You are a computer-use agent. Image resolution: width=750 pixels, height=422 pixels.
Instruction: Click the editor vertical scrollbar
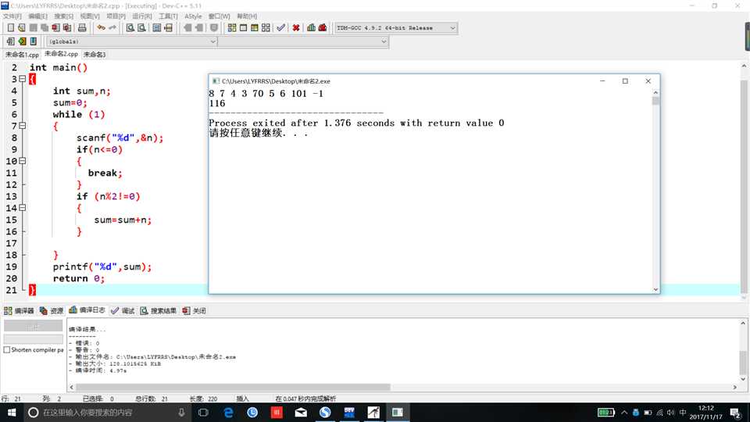(744, 182)
